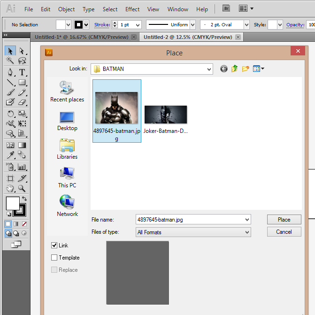The image size is (315, 315).
Task: Go up one folder level
Action: 234,69
